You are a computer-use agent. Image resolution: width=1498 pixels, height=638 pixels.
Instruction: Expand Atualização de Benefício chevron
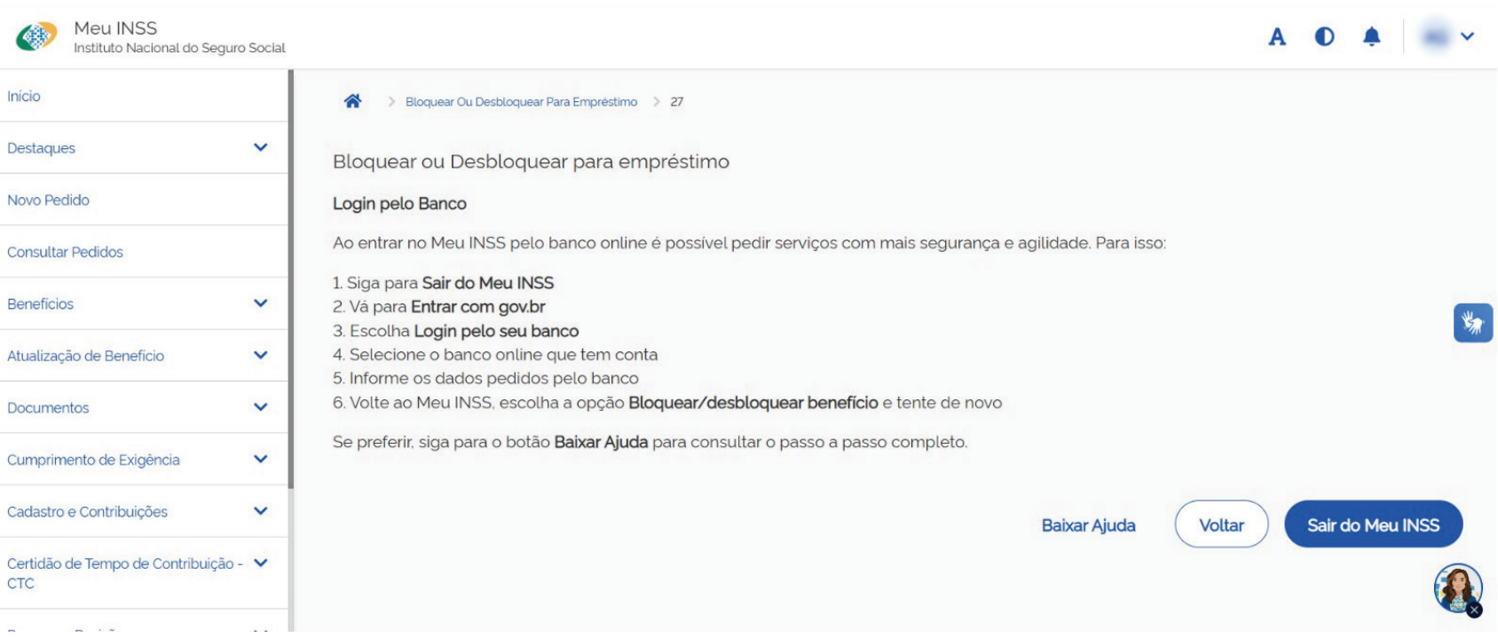260,355
